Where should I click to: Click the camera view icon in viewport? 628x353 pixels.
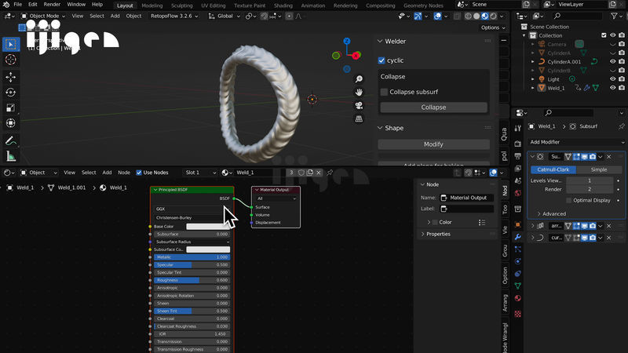click(359, 105)
